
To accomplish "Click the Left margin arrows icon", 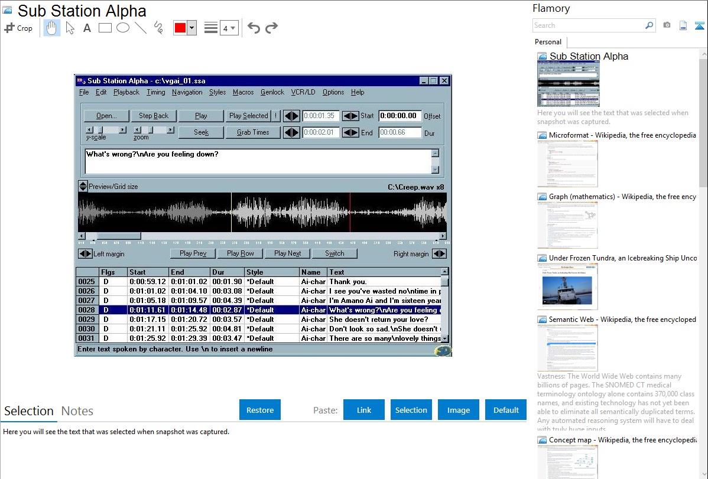I will [85, 254].
